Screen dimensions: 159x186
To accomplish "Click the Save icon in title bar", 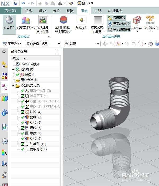I will (16, 3).
